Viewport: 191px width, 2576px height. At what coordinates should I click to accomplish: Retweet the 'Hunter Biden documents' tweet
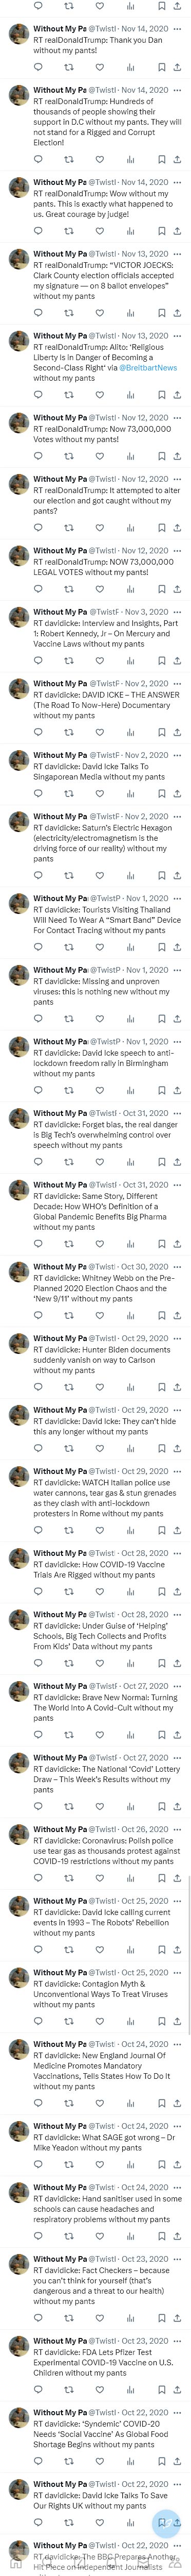[69, 1386]
